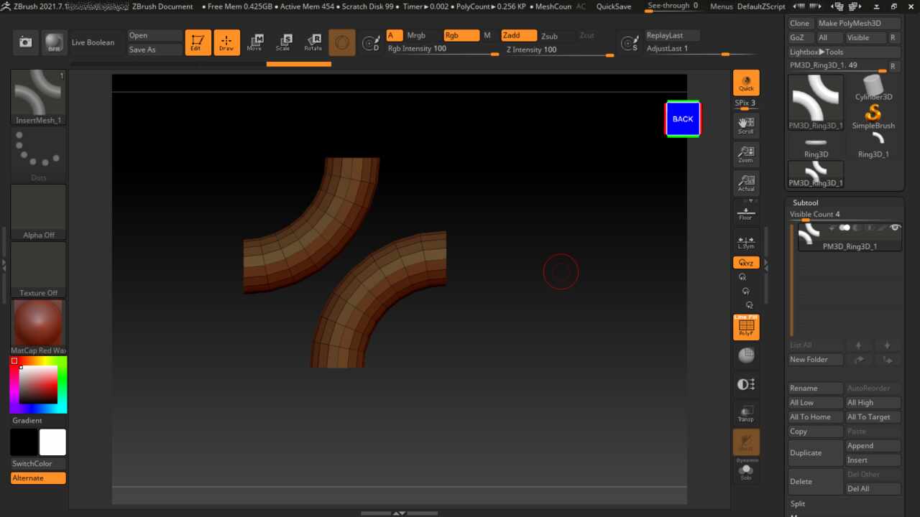Click QuickSave in the top bar
The image size is (920, 517).
613,6
